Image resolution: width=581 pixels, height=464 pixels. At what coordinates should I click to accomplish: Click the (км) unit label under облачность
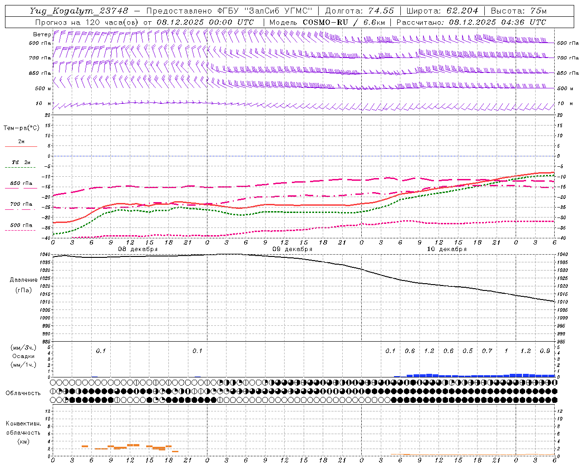[24, 441]
